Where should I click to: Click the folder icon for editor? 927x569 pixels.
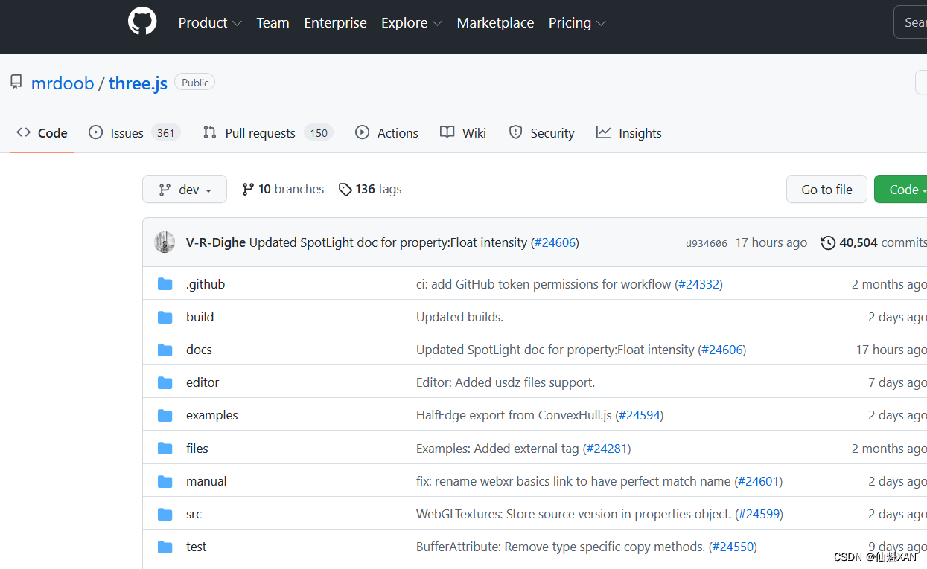click(x=165, y=382)
